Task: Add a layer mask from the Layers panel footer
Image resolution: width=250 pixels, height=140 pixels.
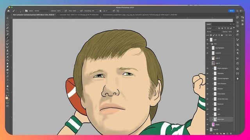Action: pyautogui.click(x=217, y=134)
